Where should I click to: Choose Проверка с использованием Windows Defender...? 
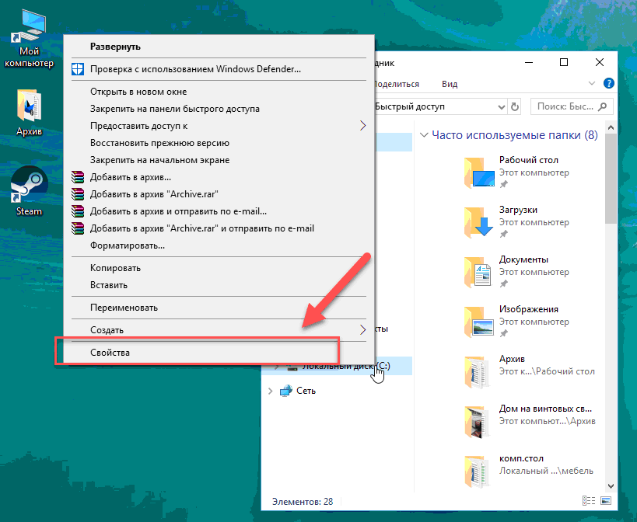tap(219, 69)
